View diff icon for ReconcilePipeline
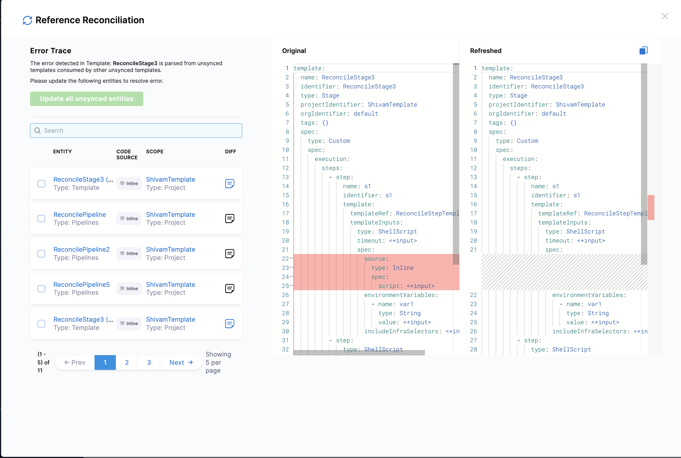The width and height of the screenshot is (681, 458). click(x=229, y=219)
